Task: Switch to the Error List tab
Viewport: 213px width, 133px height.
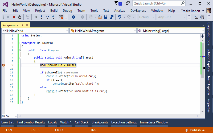Action: (7, 122)
